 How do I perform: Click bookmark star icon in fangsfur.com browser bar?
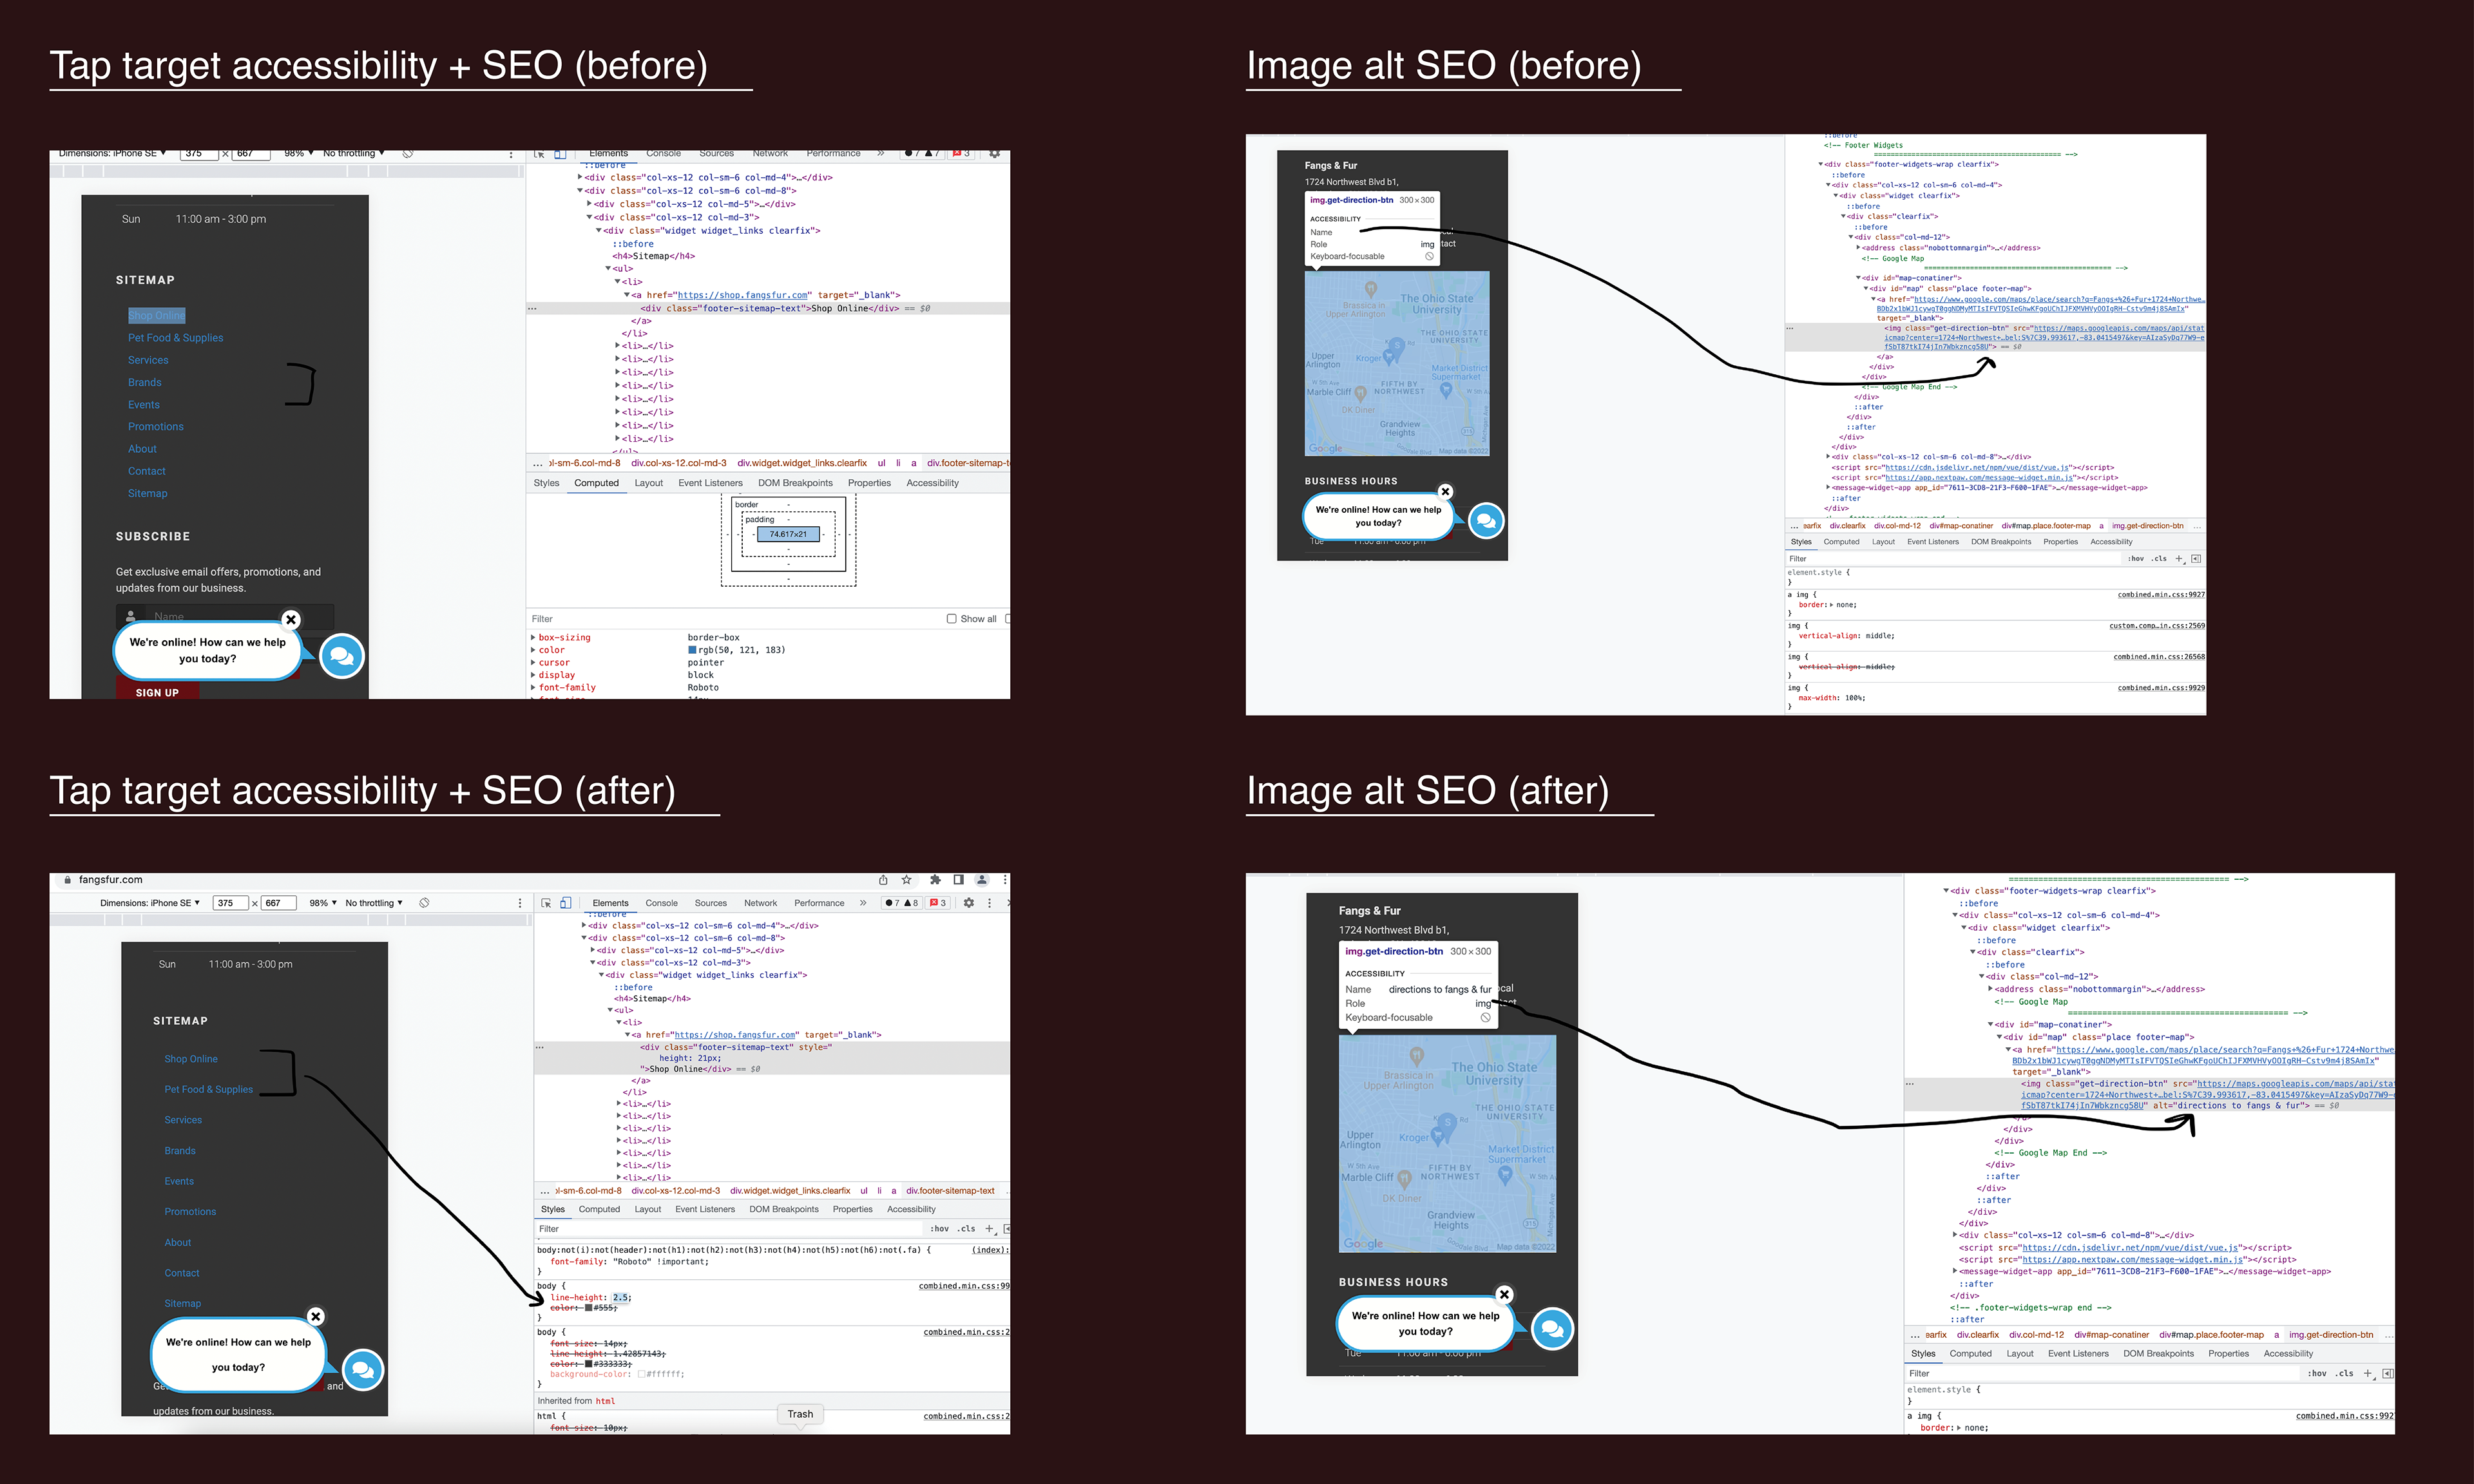[x=906, y=880]
